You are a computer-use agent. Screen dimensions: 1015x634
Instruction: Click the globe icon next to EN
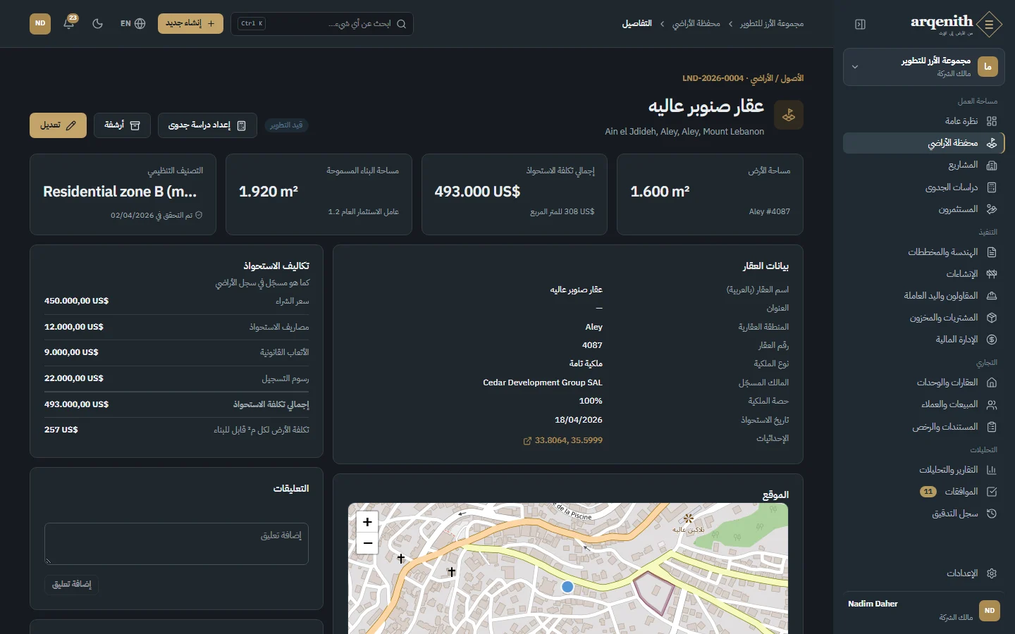click(140, 23)
